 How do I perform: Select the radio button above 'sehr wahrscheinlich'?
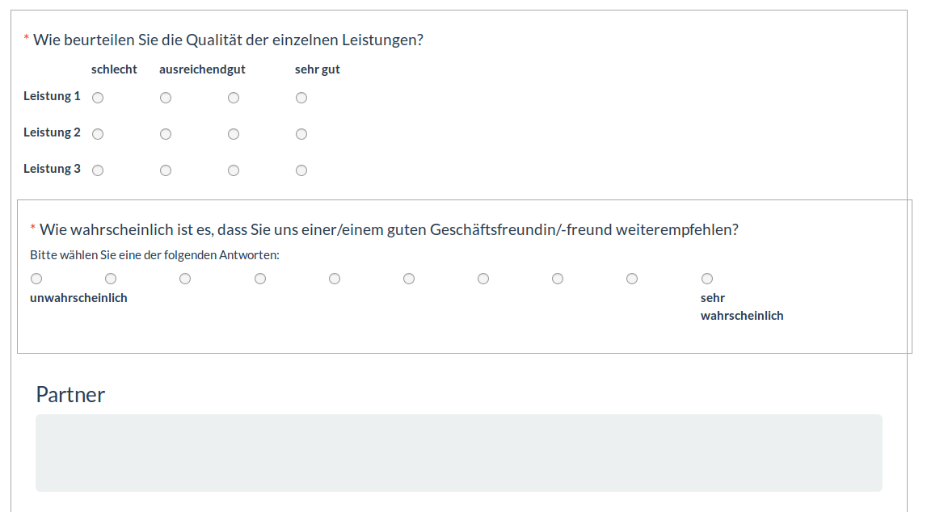707,279
